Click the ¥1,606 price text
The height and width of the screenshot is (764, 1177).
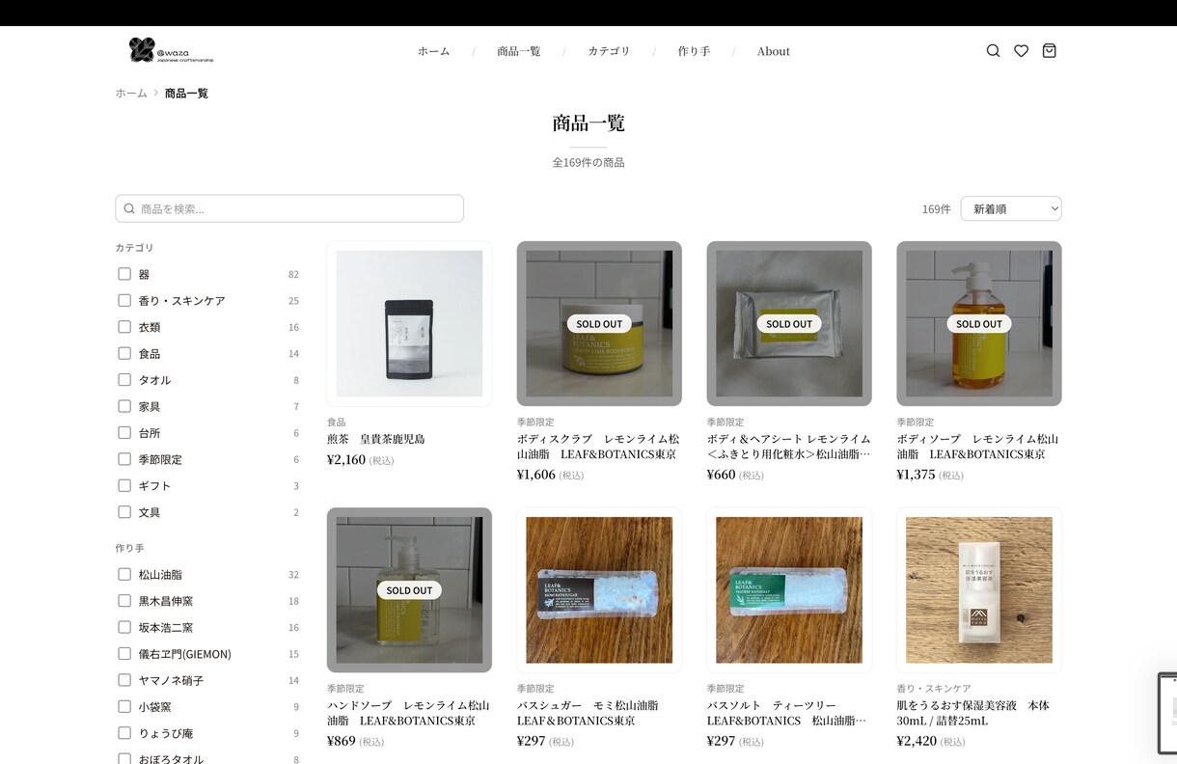pos(536,475)
